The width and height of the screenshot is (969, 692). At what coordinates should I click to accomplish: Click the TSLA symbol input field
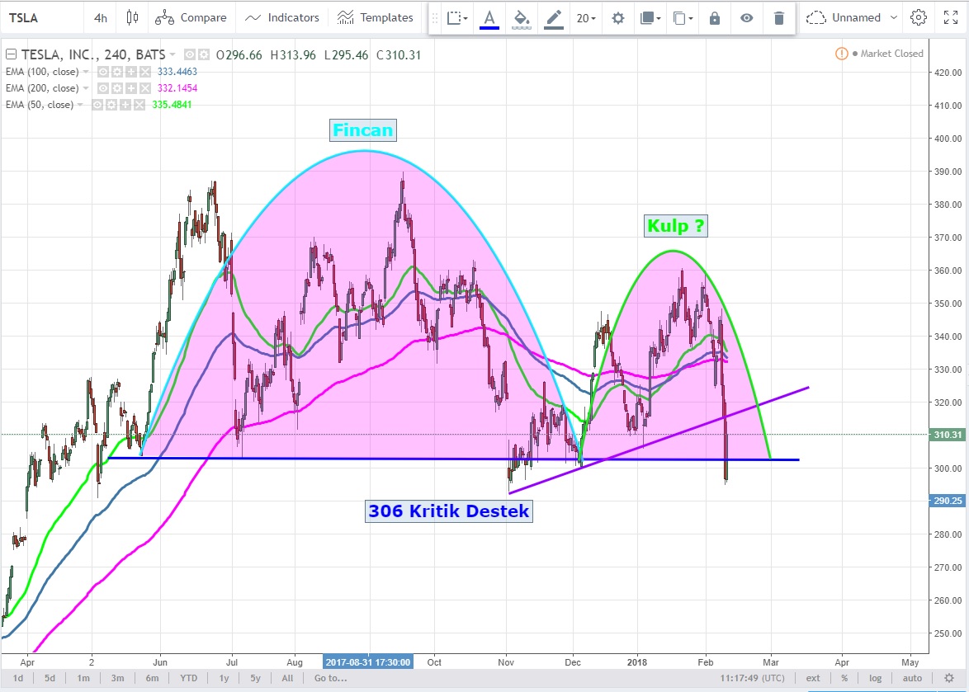tap(41, 17)
